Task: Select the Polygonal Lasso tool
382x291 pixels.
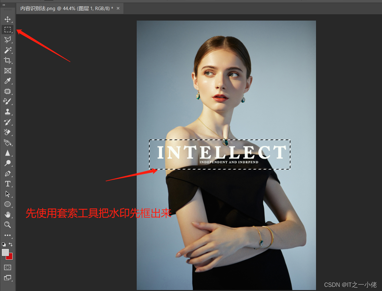Action: (x=8, y=40)
